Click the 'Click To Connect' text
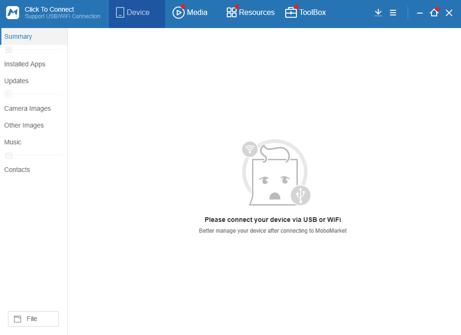The width and height of the screenshot is (461, 335). (50, 9)
